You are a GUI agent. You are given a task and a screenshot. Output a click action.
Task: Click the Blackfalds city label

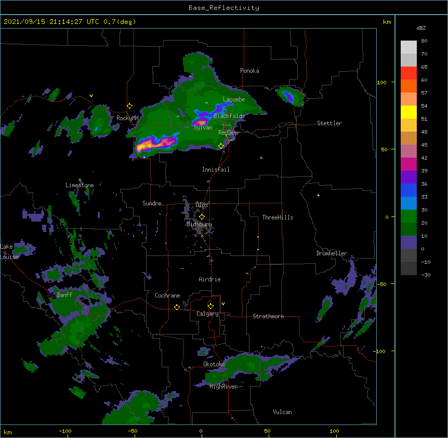click(229, 116)
